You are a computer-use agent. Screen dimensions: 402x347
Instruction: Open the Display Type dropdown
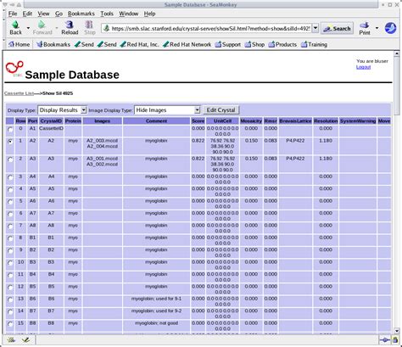coord(62,110)
